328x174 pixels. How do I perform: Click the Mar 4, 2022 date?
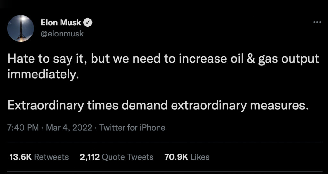(x=69, y=128)
